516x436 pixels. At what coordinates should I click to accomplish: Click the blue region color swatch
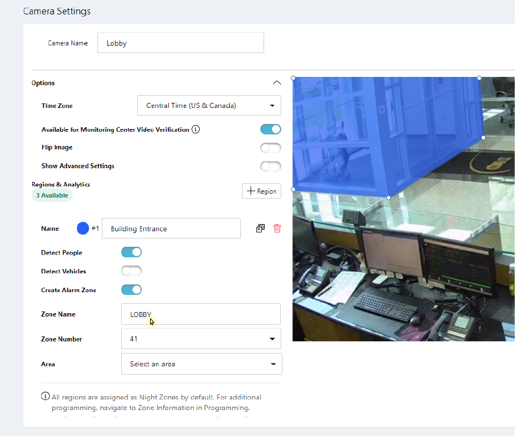point(82,229)
